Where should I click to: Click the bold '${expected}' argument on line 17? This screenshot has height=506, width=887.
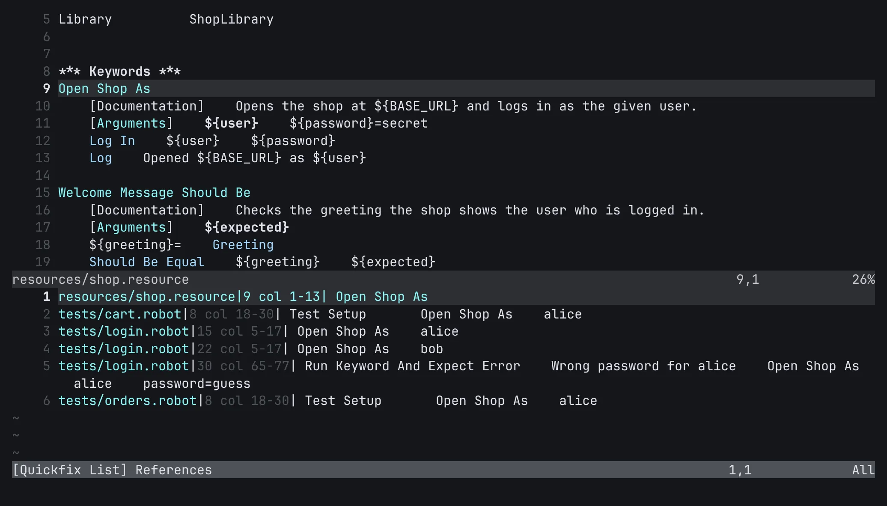click(247, 227)
